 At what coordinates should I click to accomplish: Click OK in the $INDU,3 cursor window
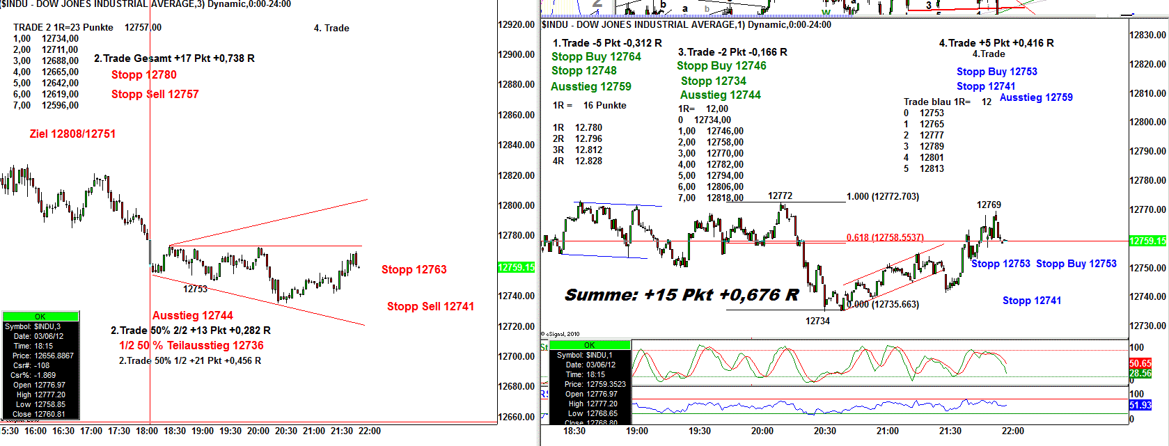click(40, 317)
